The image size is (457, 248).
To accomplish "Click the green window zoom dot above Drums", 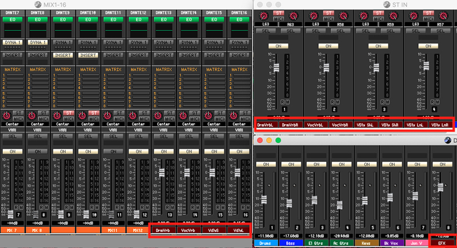I will pos(278,140).
